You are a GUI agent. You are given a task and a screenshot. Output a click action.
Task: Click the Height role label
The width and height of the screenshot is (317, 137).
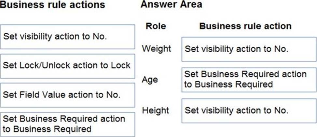pos(156,110)
